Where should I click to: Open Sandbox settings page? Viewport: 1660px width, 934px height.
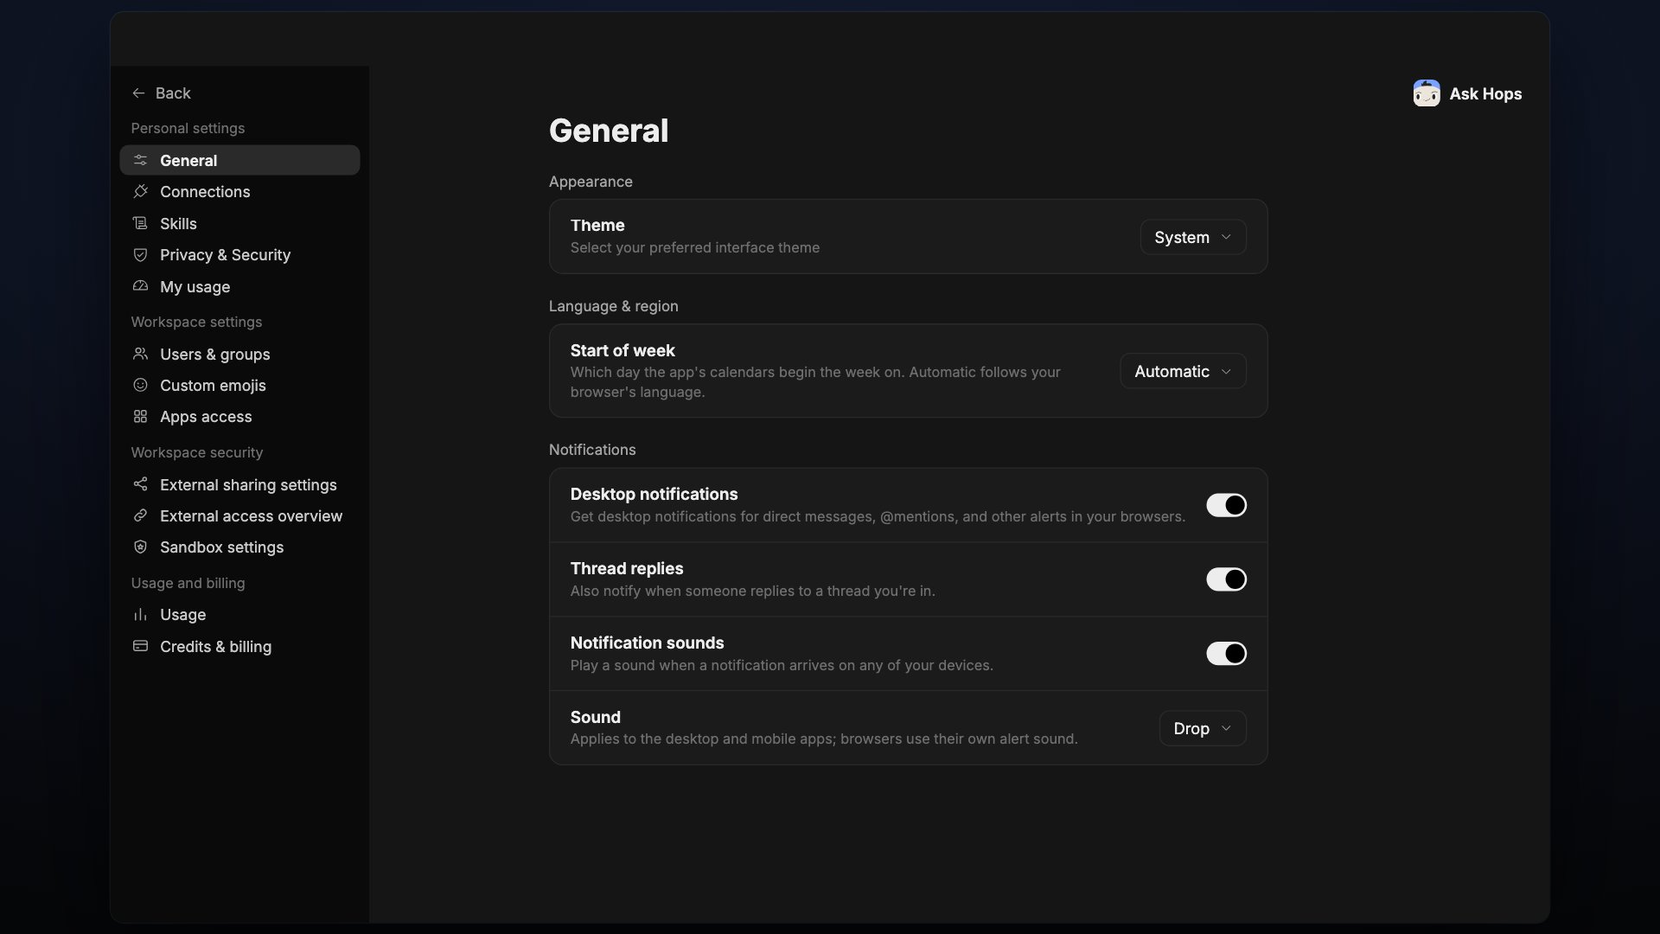coord(239,547)
